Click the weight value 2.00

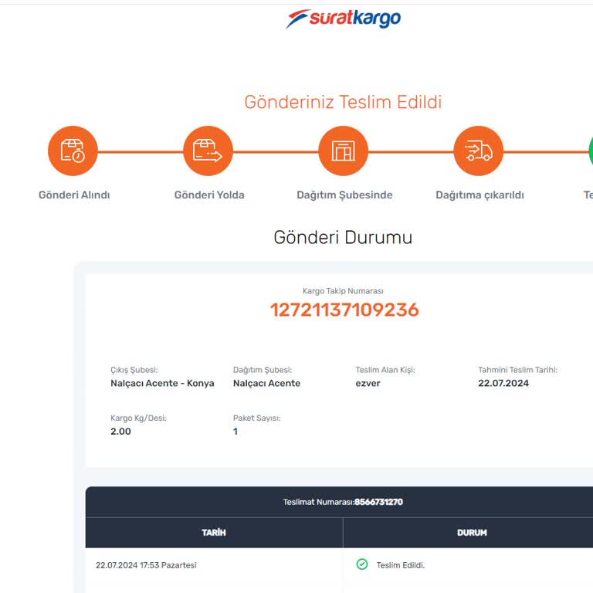click(120, 431)
